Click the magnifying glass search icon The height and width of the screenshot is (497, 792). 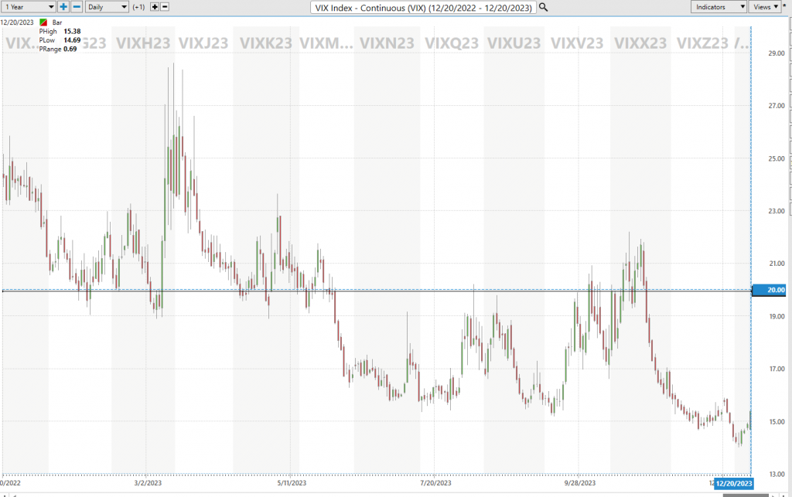tap(544, 7)
